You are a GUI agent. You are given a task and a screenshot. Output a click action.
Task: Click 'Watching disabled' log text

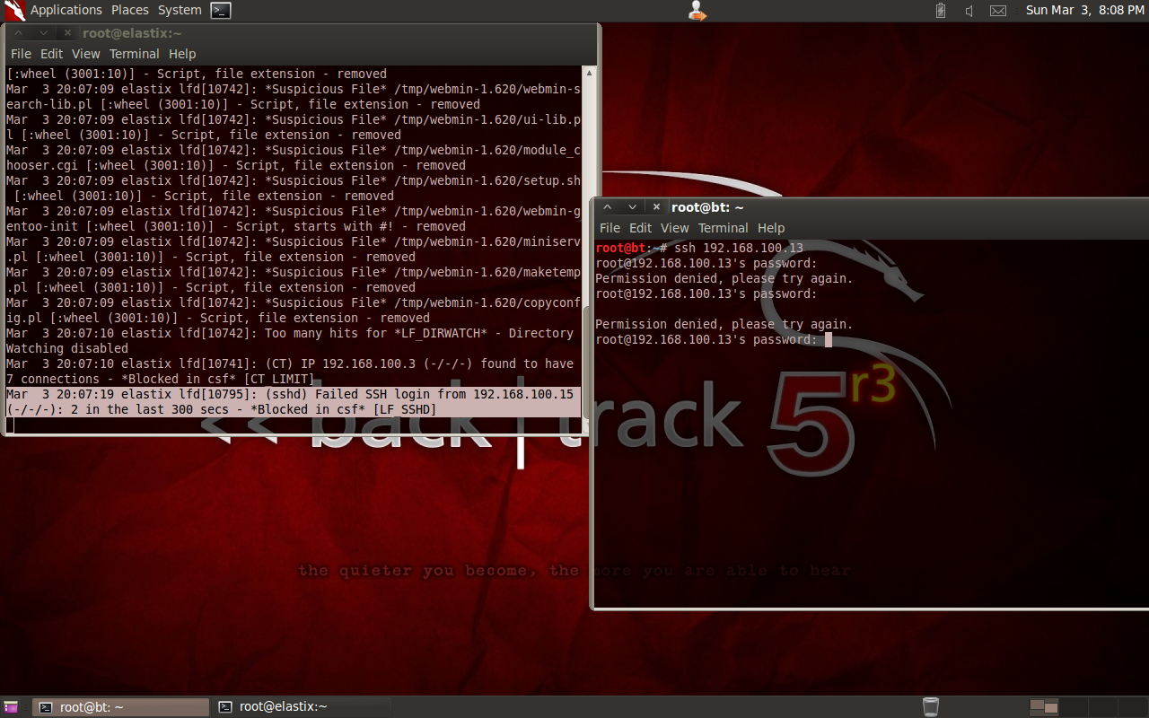(x=67, y=348)
